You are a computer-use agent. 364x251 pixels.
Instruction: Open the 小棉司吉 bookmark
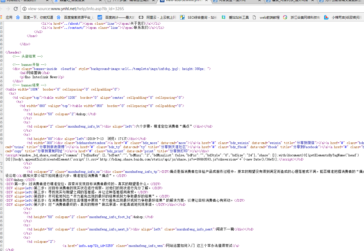[344, 17]
